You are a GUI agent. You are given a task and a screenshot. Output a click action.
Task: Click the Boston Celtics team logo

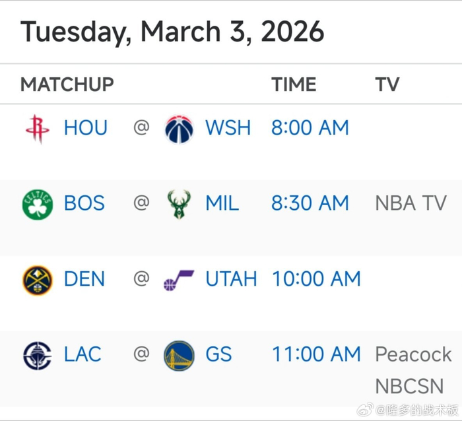tap(38, 204)
